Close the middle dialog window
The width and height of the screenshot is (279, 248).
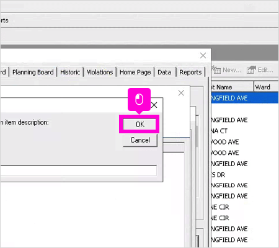(181, 93)
